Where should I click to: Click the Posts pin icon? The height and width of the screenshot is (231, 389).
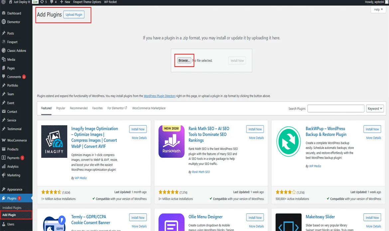4,33
